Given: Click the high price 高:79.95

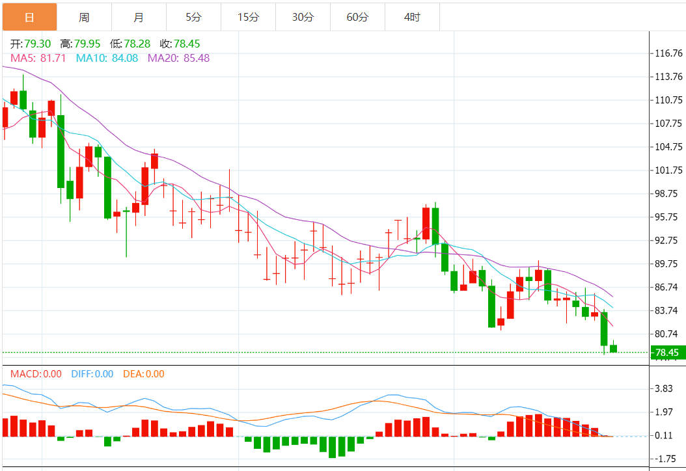Looking at the screenshot, I should point(81,44).
